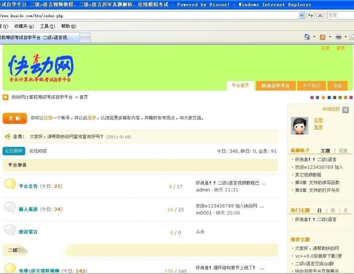Open the 工具(T) menu
Image resolution: width=354 pixels, height=274 pixels.
47,26
